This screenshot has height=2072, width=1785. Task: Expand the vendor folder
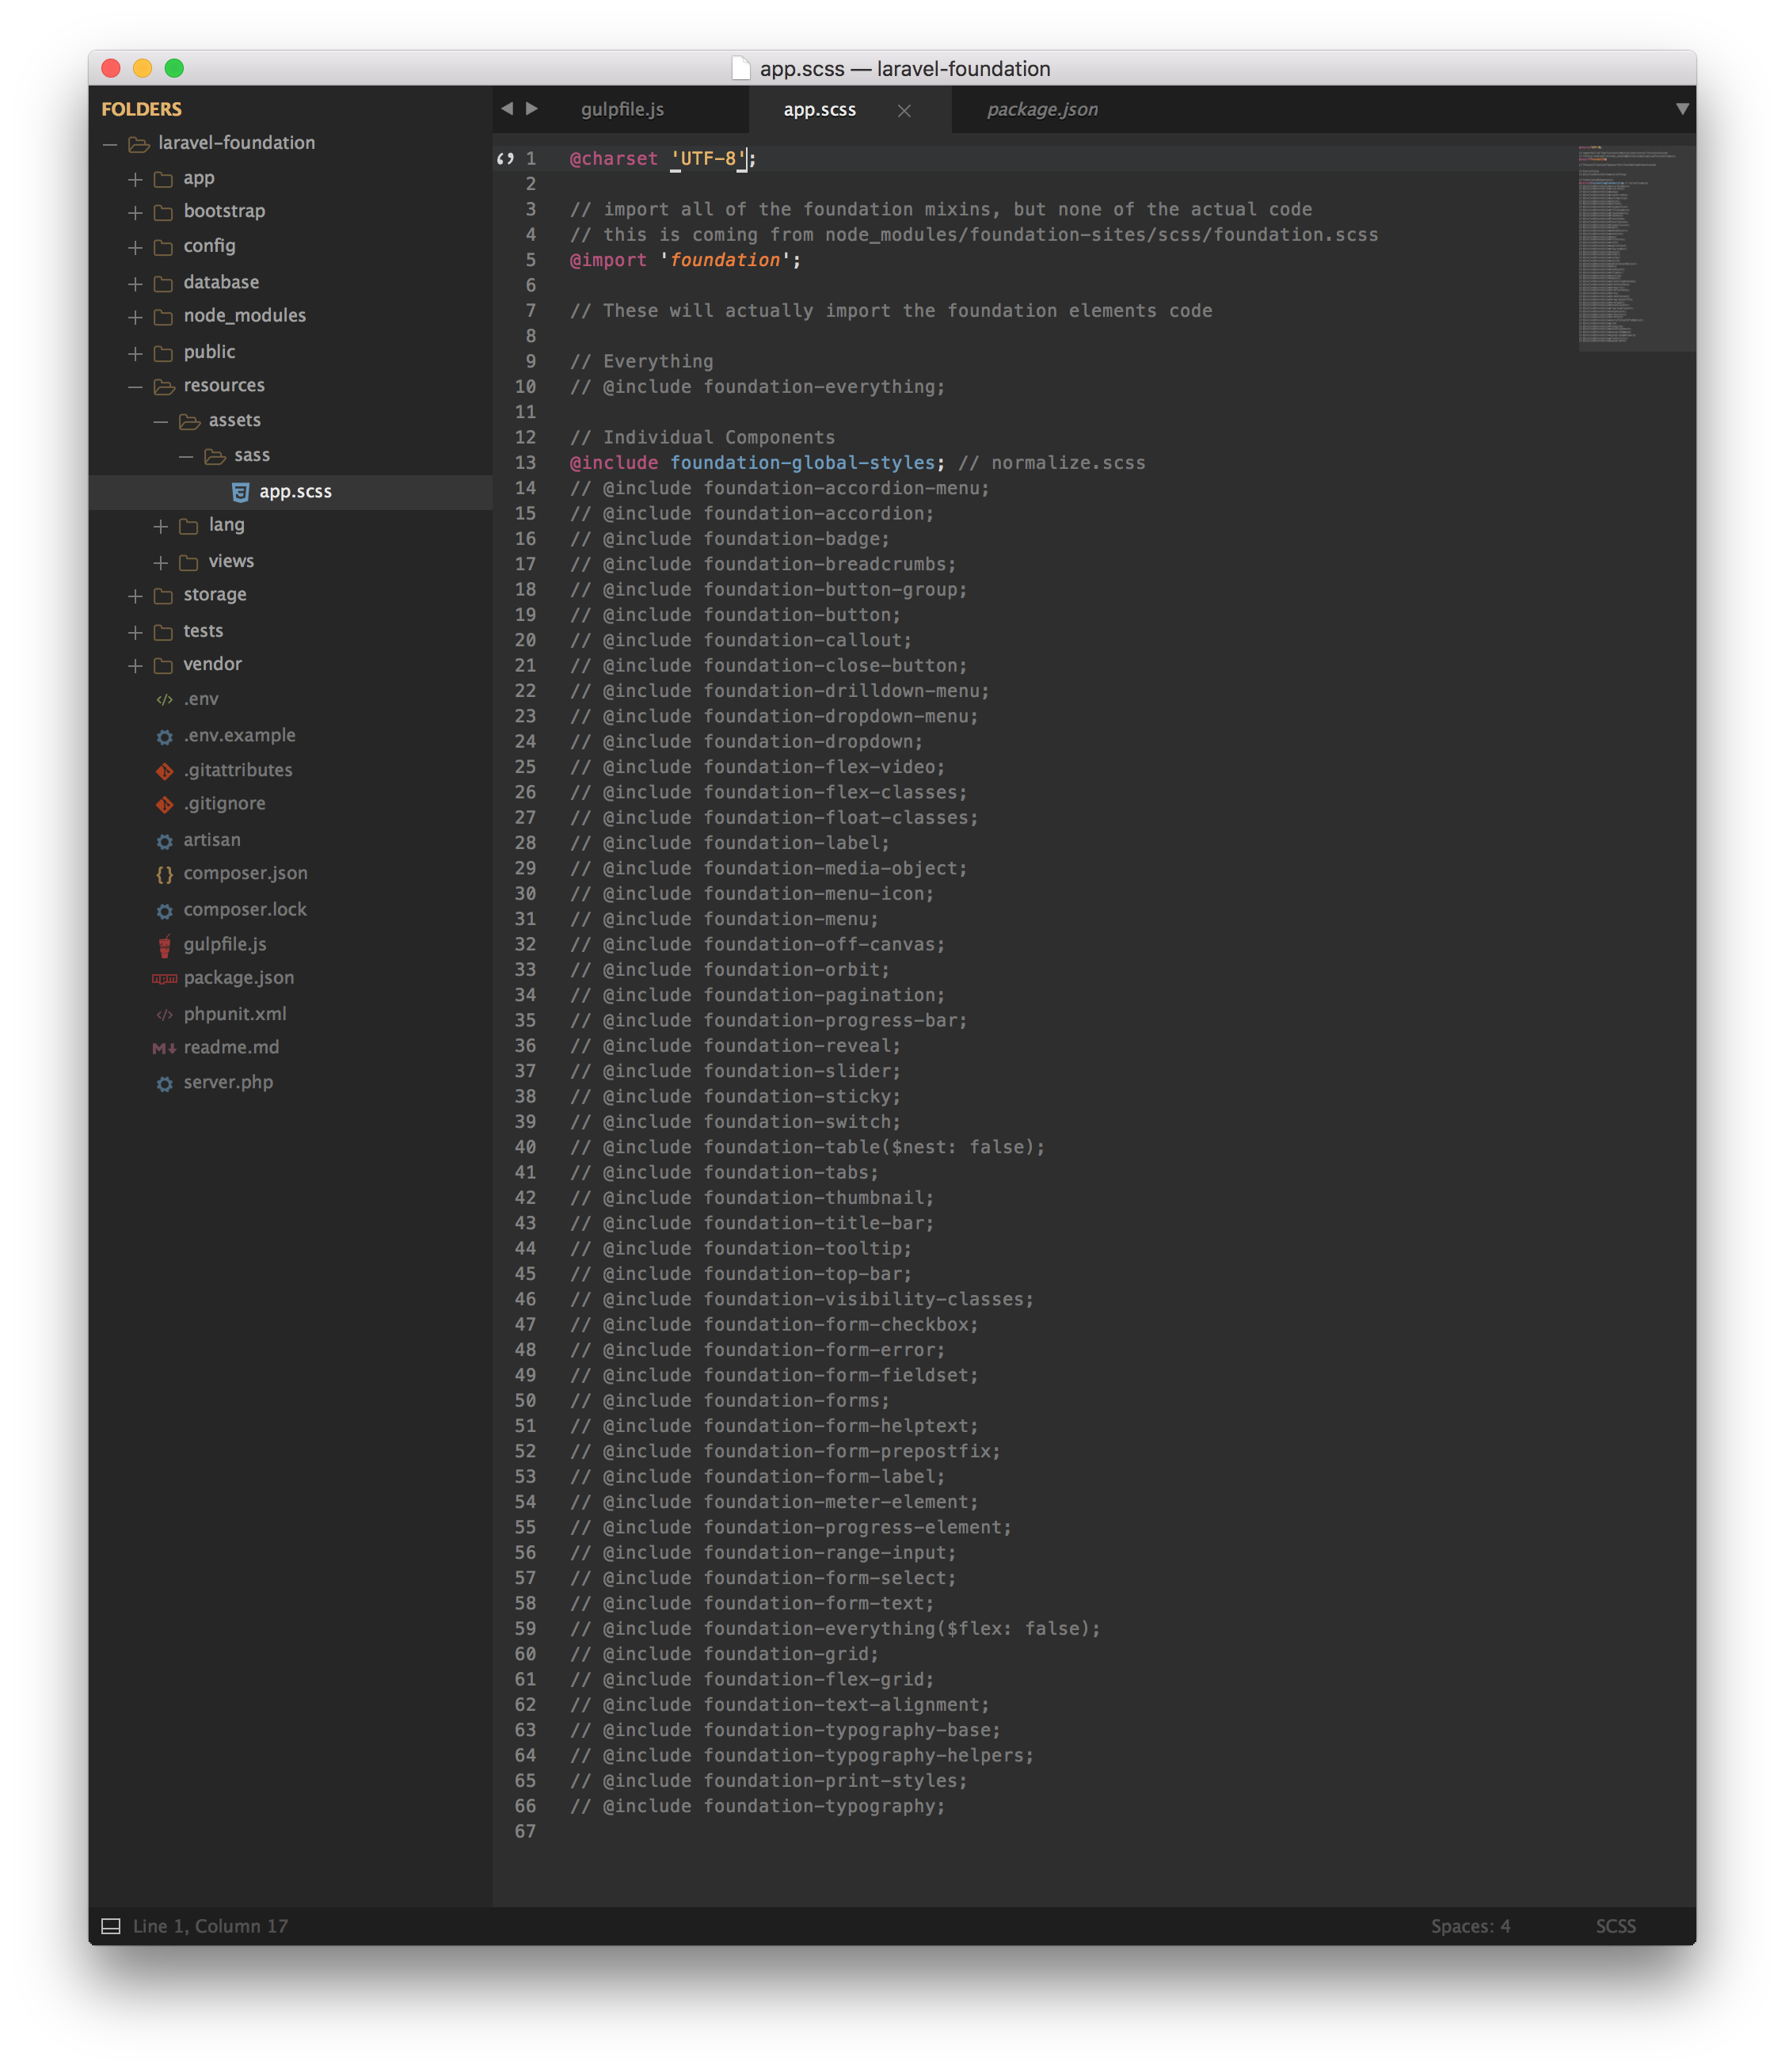tap(135, 664)
